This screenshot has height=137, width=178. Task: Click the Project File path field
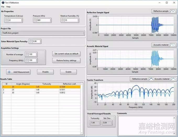43,33
